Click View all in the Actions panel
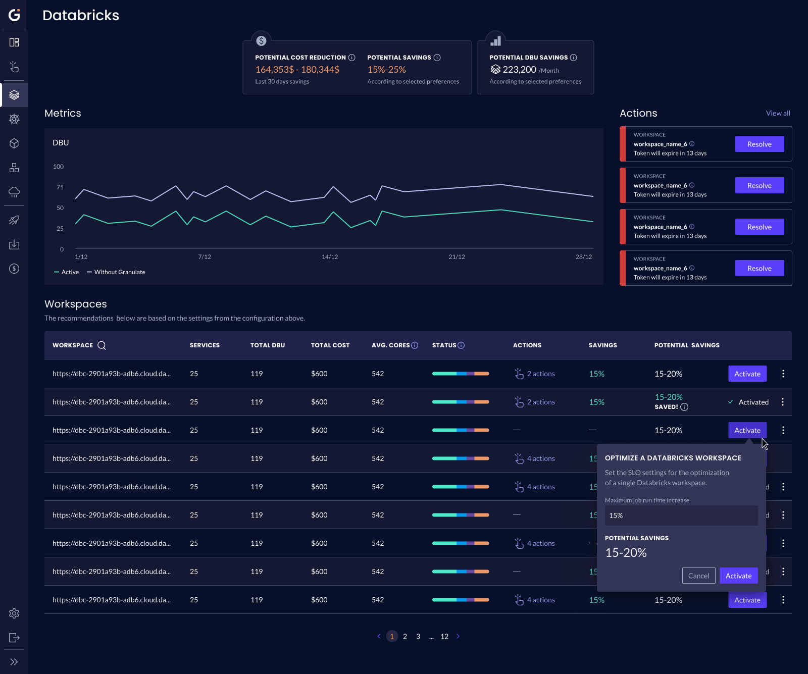Viewport: 808px width, 674px height. [778, 113]
